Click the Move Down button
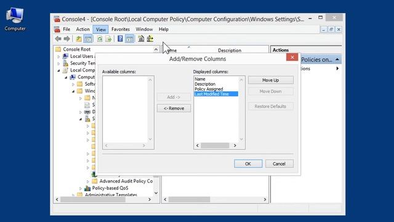394x222 pixels. (x=271, y=91)
